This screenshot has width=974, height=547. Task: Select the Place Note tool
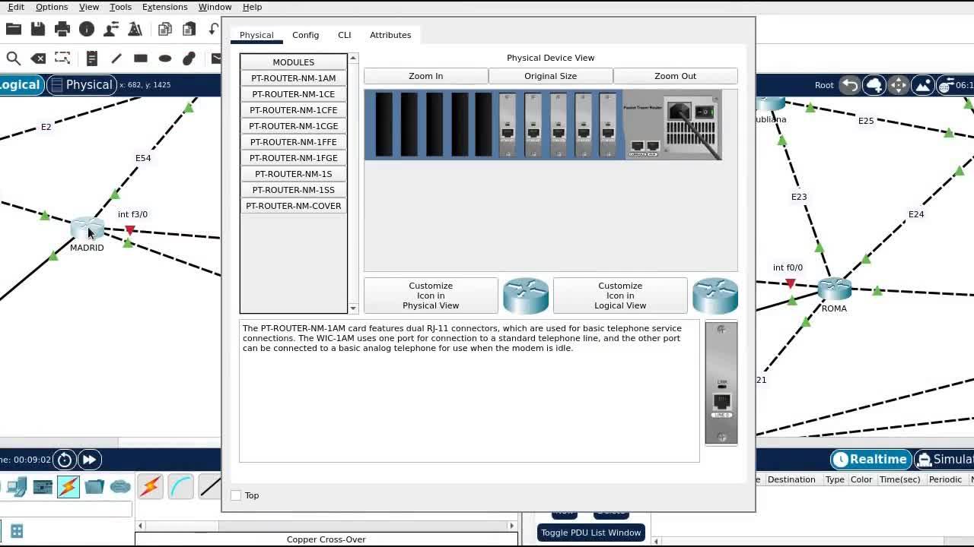[x=91, y=58]
